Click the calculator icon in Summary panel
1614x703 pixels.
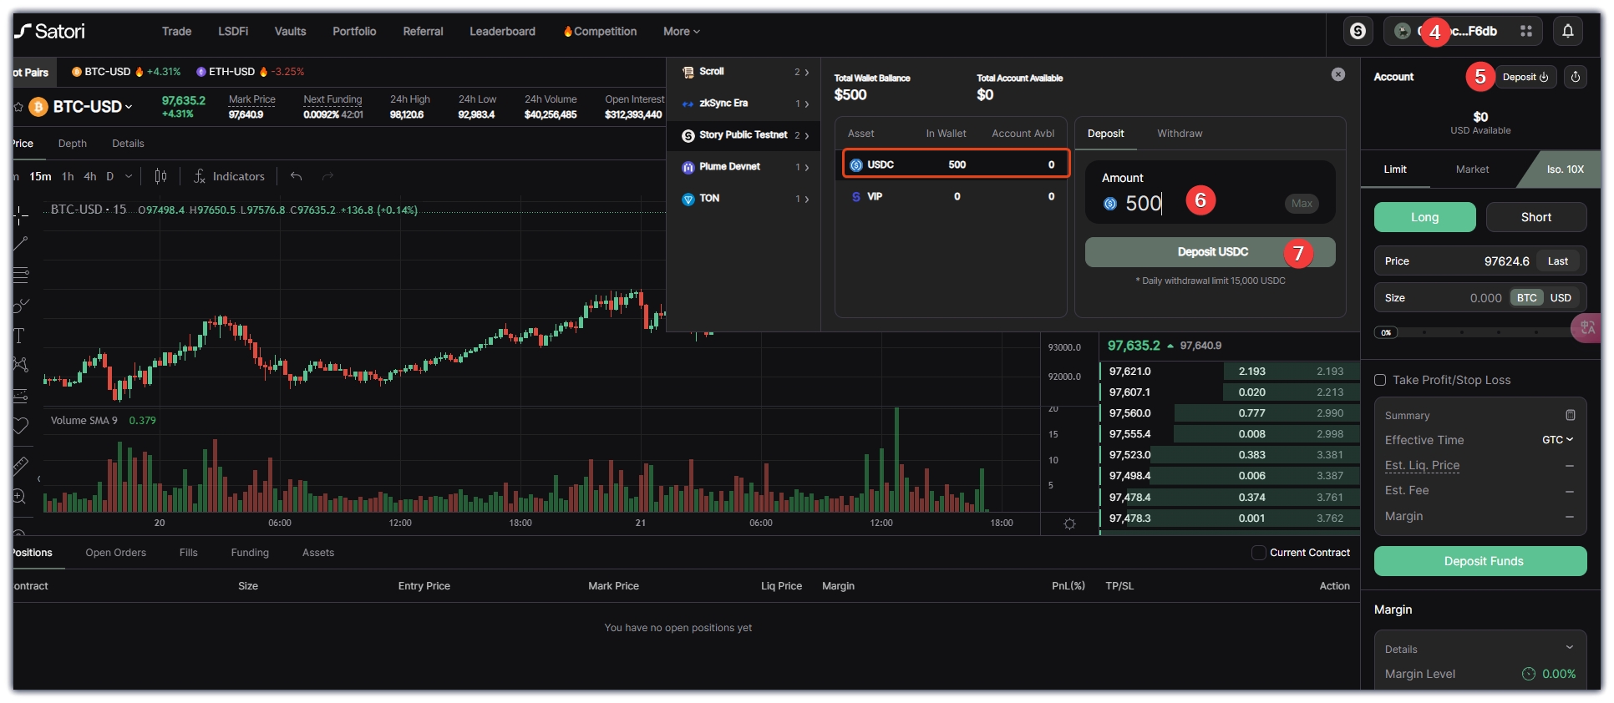coord(1570,415)
